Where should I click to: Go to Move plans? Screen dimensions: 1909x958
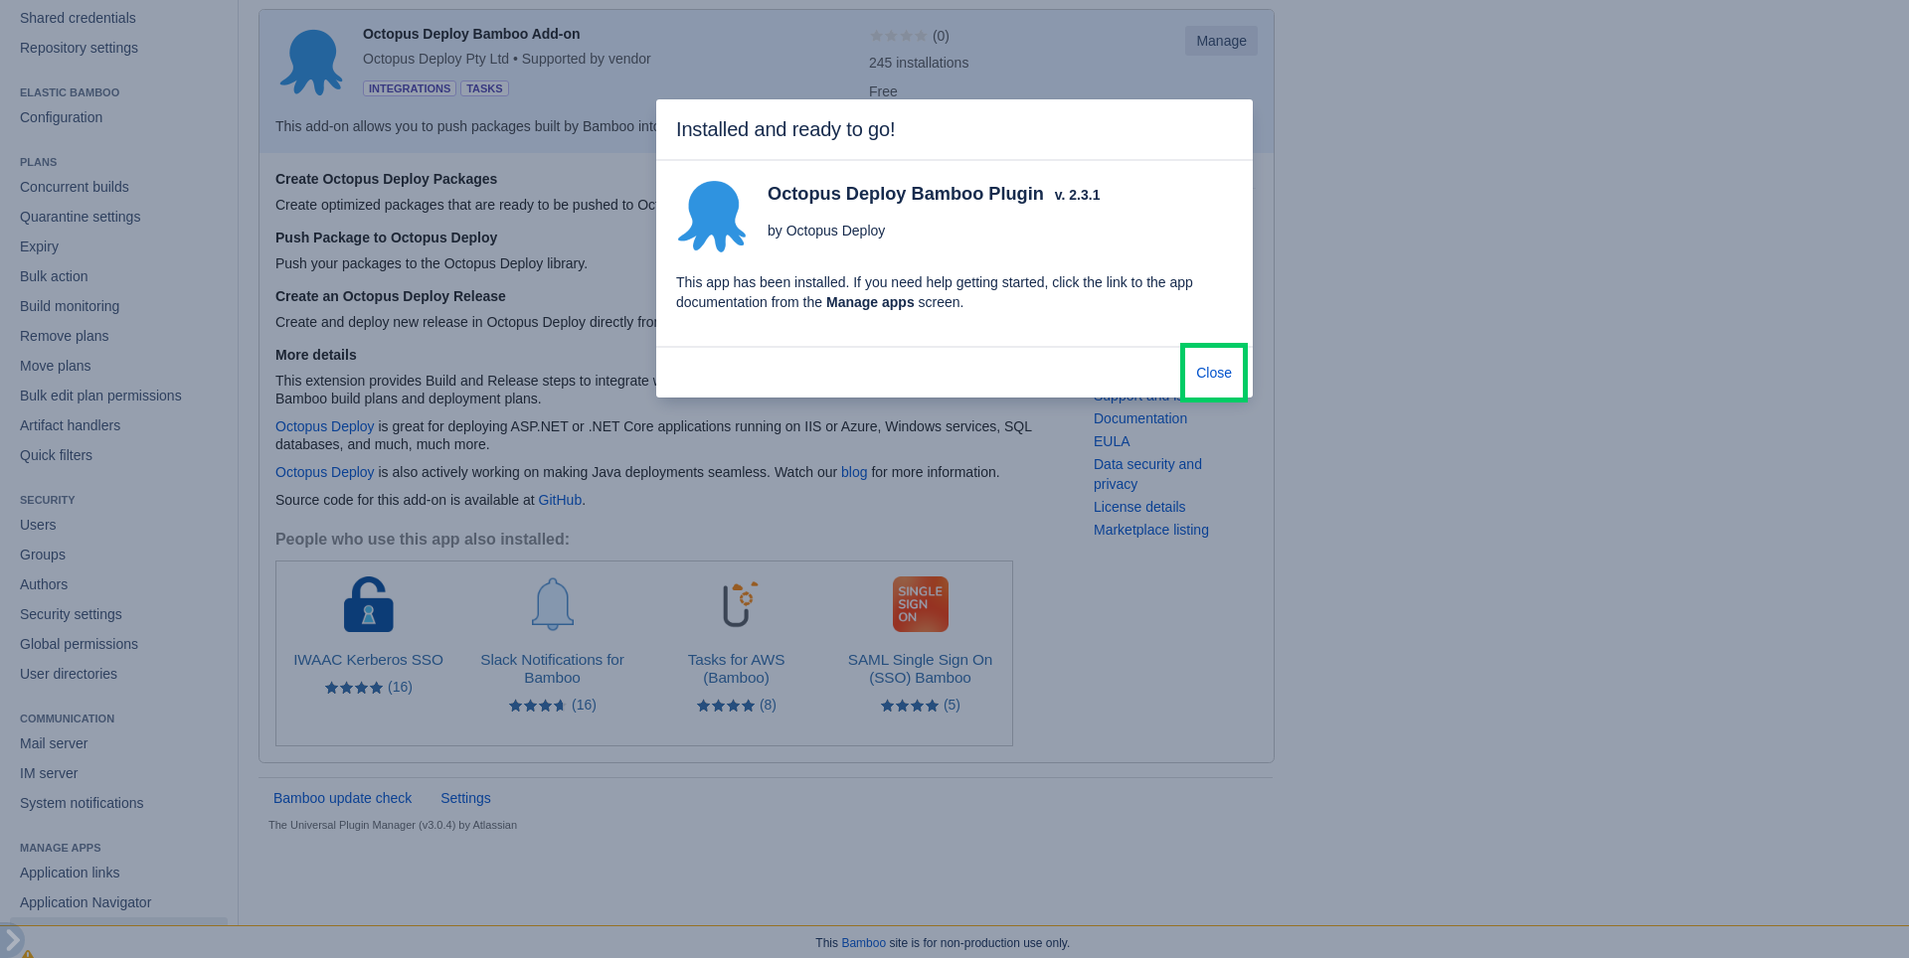[55, 366]
